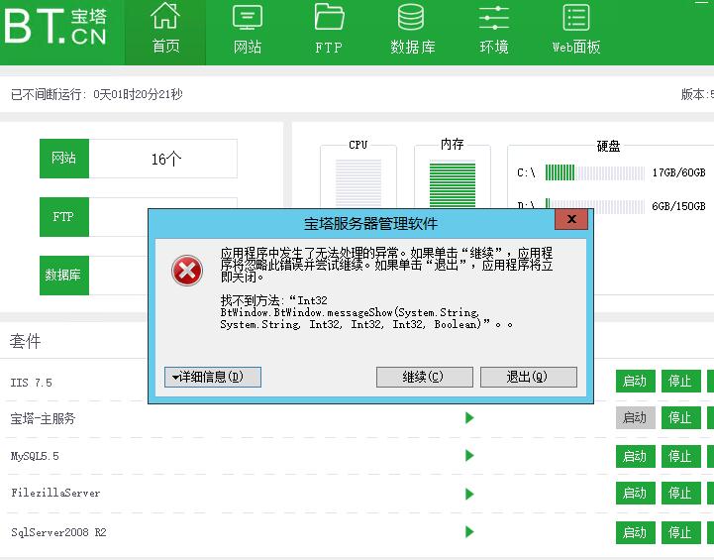Click the folder icon above FTP
Screen dimensions: 714x560
(329, 17)
